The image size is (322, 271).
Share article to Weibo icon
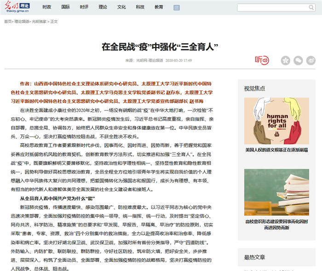coord(311,60)
